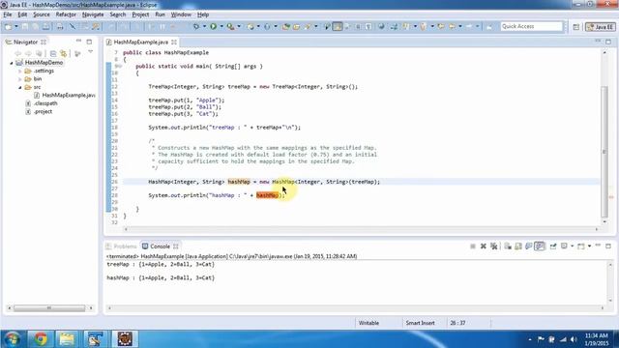
Task: Click the New file toolbar icon
Action: [x=8, y=26]
